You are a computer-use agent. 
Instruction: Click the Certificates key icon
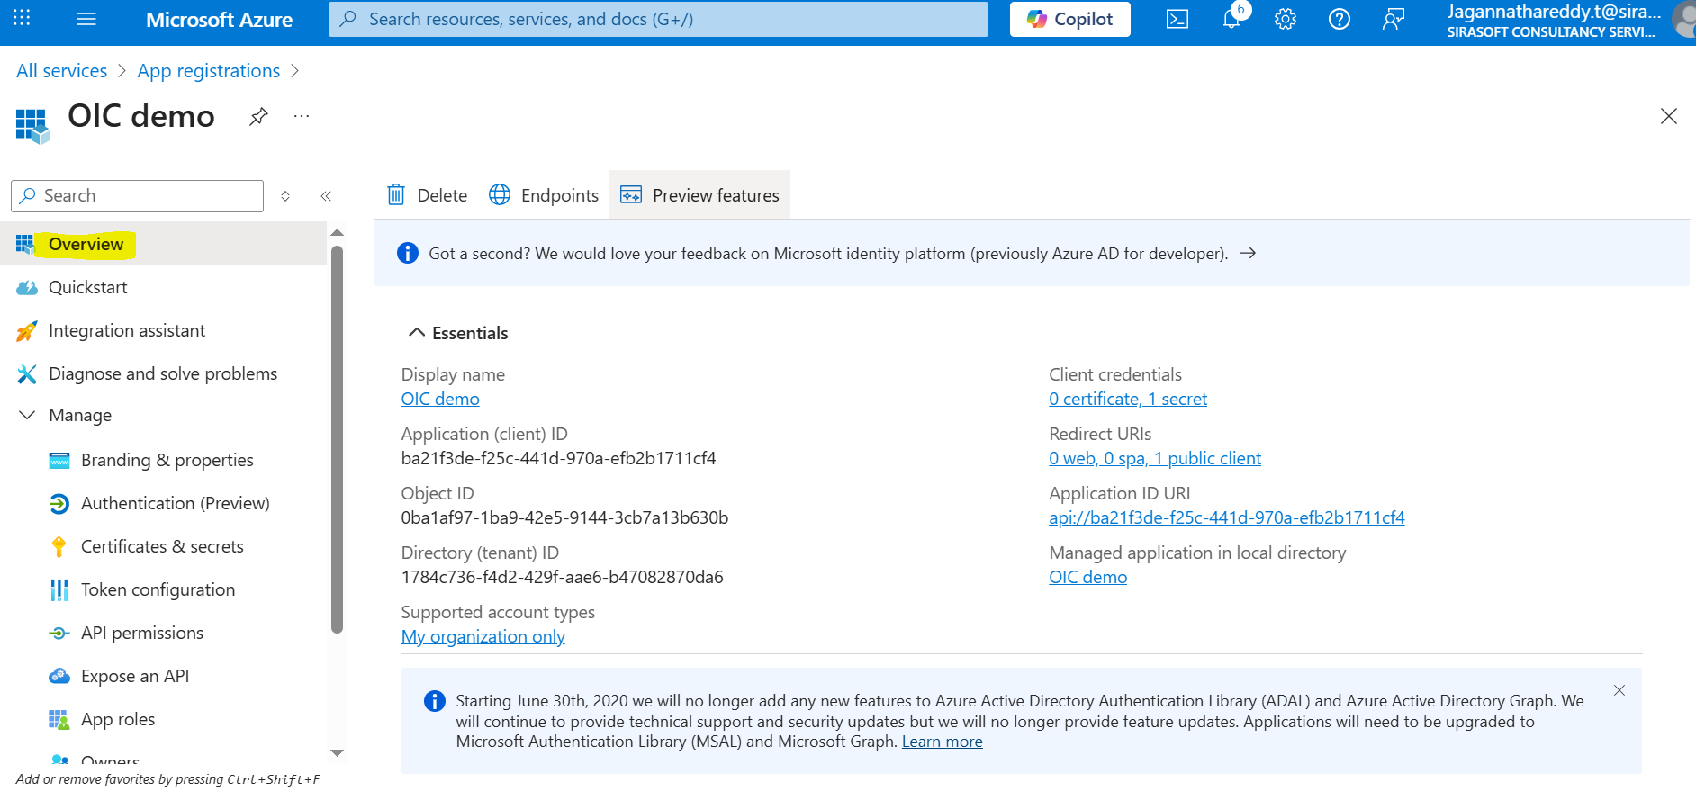[x=59, y=547]
